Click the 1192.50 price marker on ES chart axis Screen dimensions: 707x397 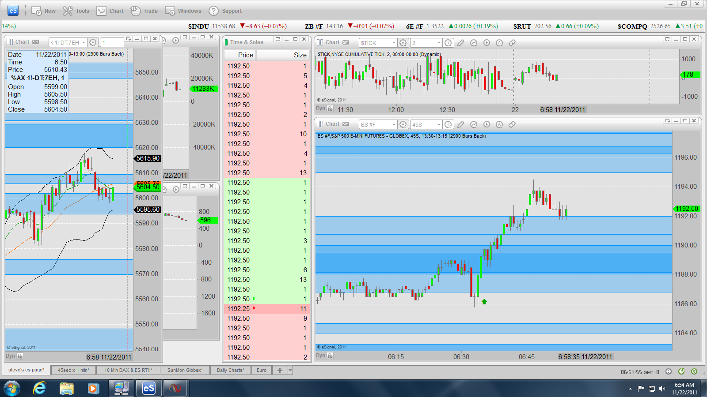687,209
